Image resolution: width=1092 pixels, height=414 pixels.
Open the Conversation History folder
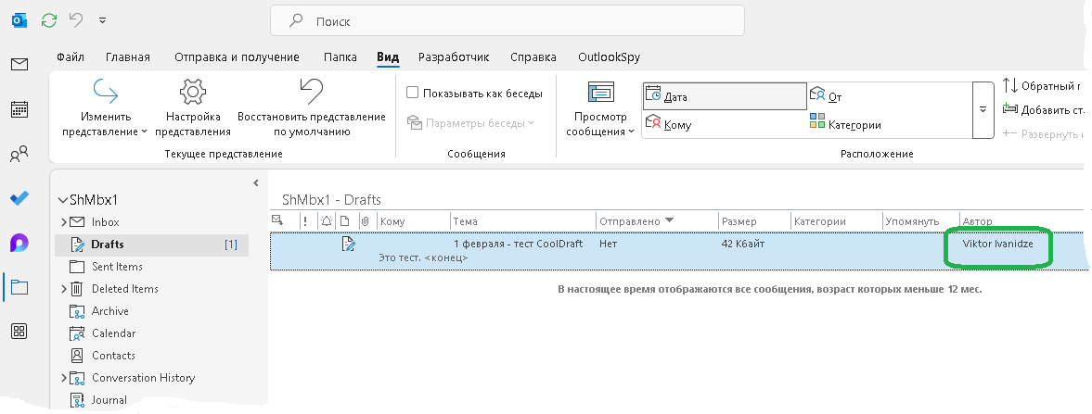pyautogui.click(x=143, y=378)
